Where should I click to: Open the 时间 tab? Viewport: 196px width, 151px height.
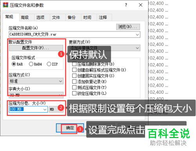coord(89,18)
